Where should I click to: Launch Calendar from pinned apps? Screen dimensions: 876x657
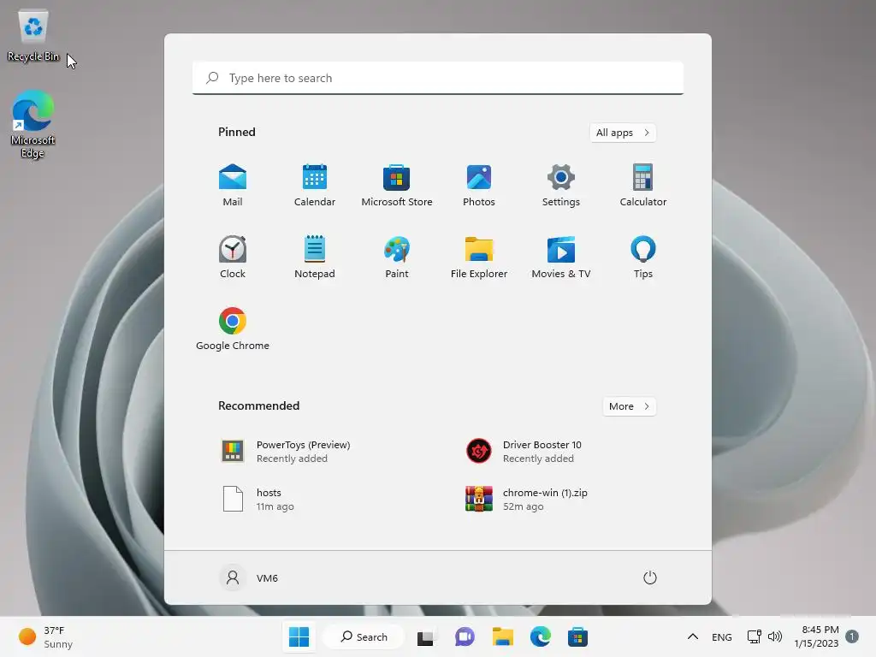[315, 185]
